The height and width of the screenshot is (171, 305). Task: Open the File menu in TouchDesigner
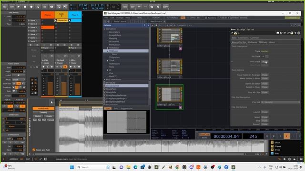(x=106, y=18)
